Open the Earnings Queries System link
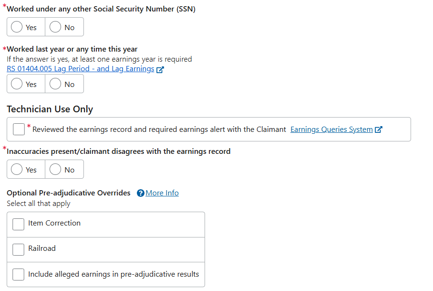This screenshot has width=433, height=291. (331, 129)
